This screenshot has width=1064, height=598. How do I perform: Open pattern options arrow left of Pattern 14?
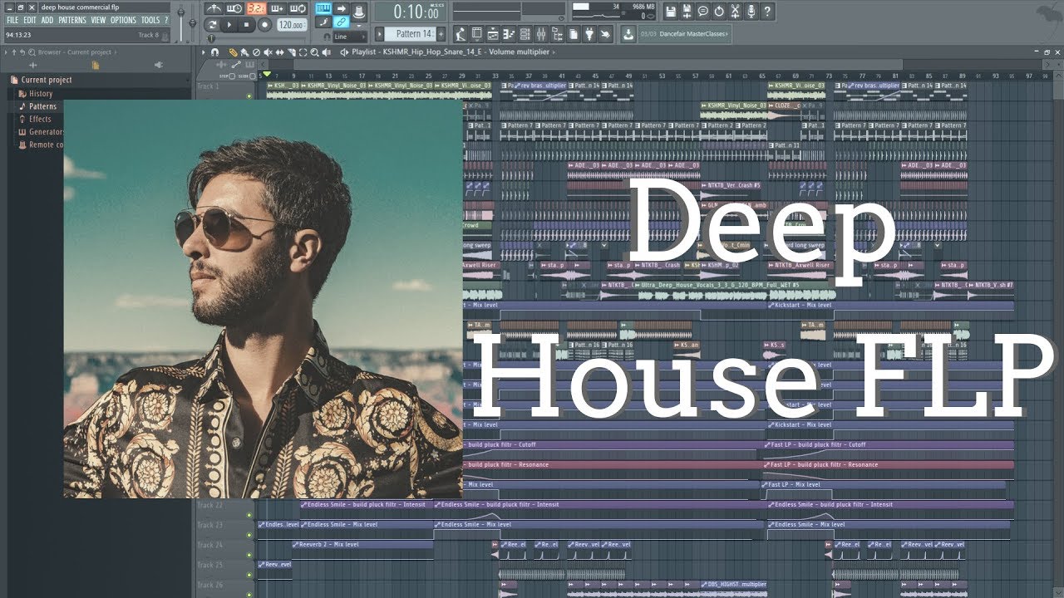[x=380, y=34]
